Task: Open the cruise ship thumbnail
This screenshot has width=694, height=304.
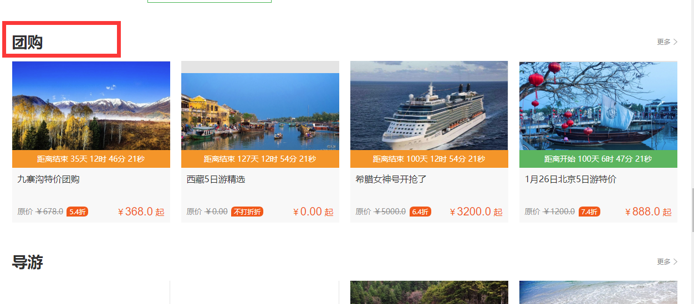Action: tap(429, 106)
